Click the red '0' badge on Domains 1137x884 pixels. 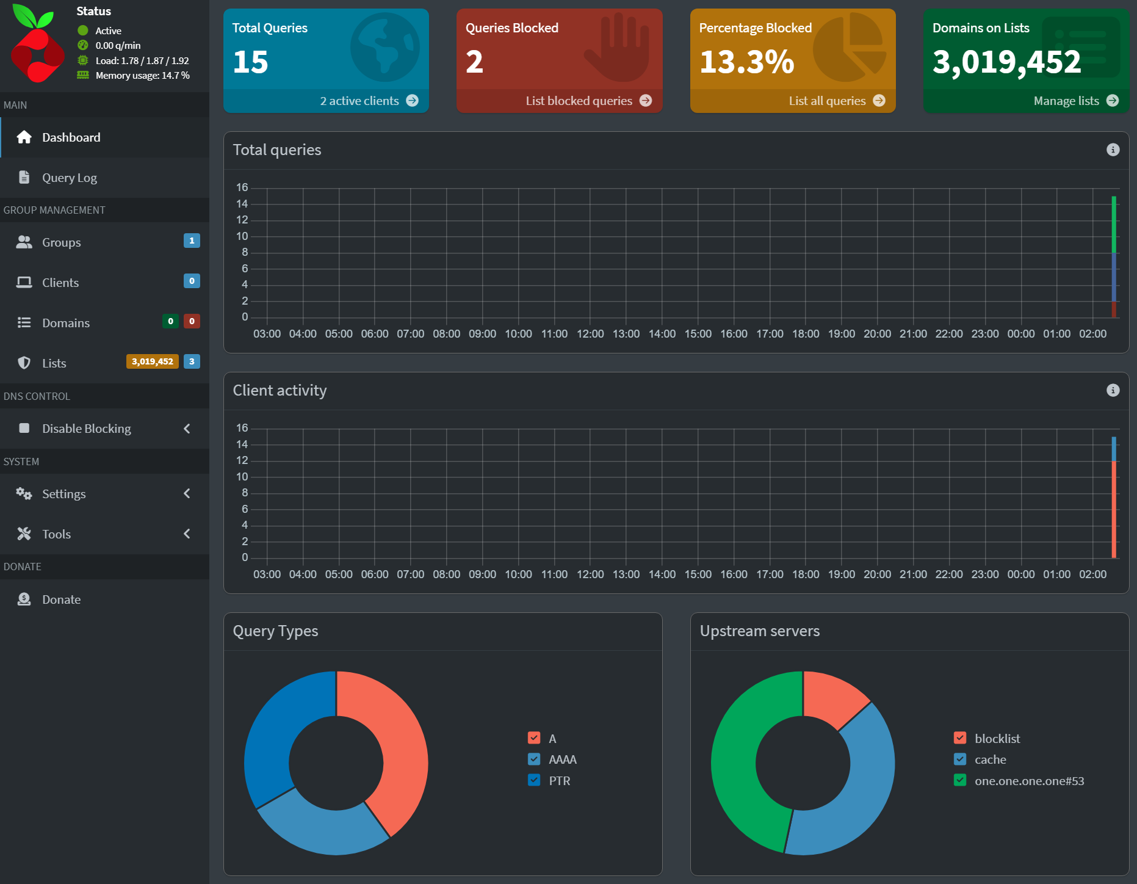192,321
